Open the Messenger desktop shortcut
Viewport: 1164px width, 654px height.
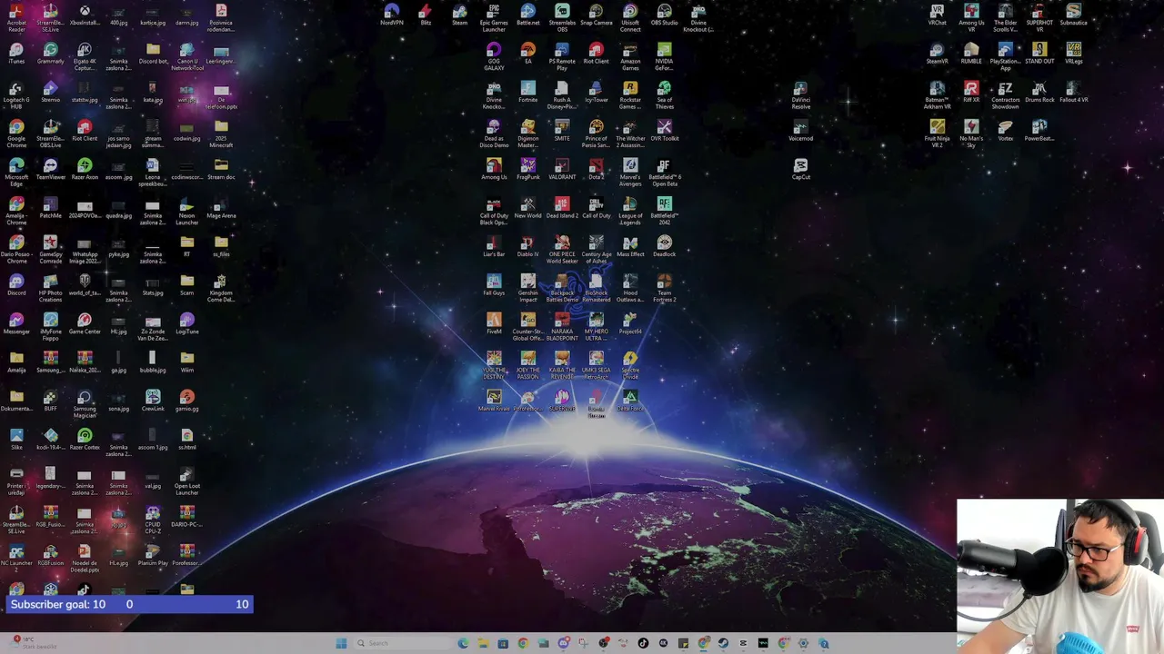(x=16, y=323)
